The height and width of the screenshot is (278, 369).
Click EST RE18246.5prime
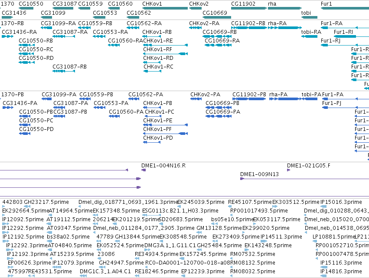157,271
